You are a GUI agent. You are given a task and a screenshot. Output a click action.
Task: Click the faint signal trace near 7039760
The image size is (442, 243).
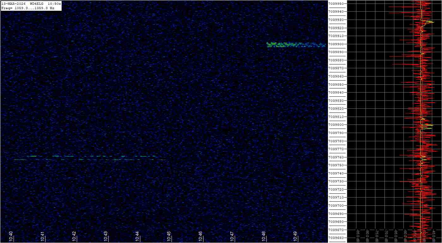pyautogui.click(x=90, y=158)
